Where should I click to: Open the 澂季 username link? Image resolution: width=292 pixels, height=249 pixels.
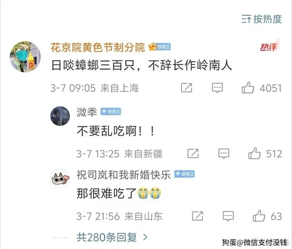pos(87,112)
